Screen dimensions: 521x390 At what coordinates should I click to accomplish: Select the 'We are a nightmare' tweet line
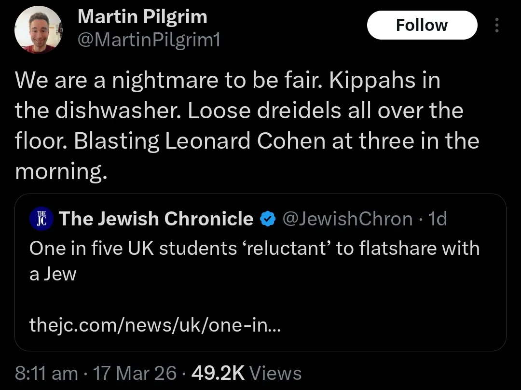click(228, 81)
